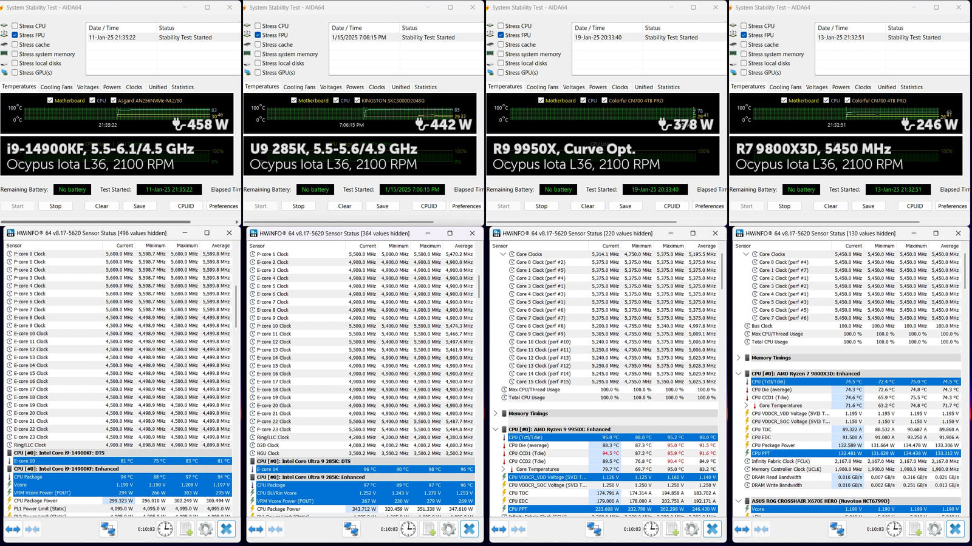Expand Memory Timings in HWiNFO 130-values-hidden window
The width and height of the screenshot is (972, 546).
pos(739,358)
